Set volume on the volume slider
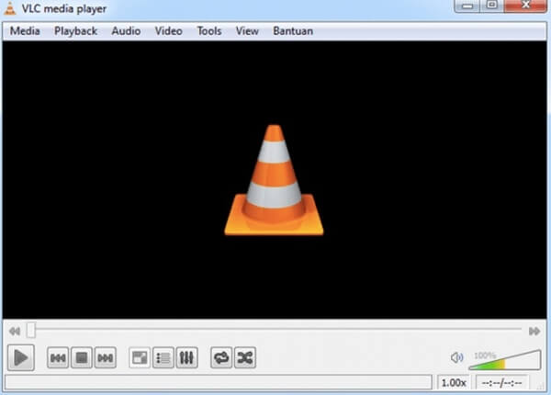551x395 pixels. tap(504, 360)
